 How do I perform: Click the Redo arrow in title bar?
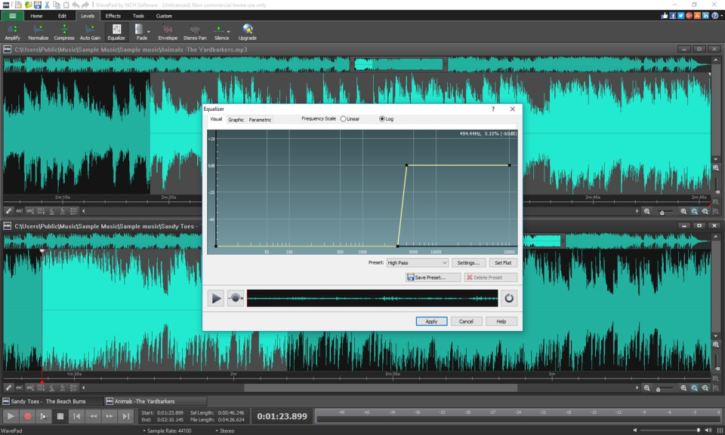pyautogui.click(x=85, y=5)
